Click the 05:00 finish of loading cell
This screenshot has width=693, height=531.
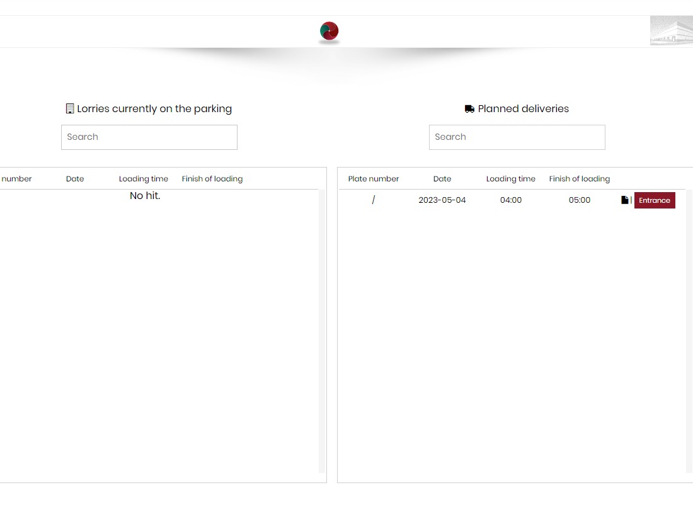[x=579, y=200]
